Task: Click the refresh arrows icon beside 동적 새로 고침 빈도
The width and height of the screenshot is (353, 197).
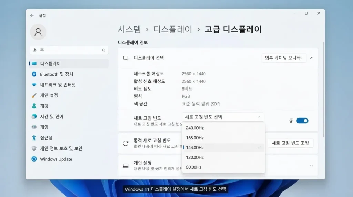Action: coord(125,143)
